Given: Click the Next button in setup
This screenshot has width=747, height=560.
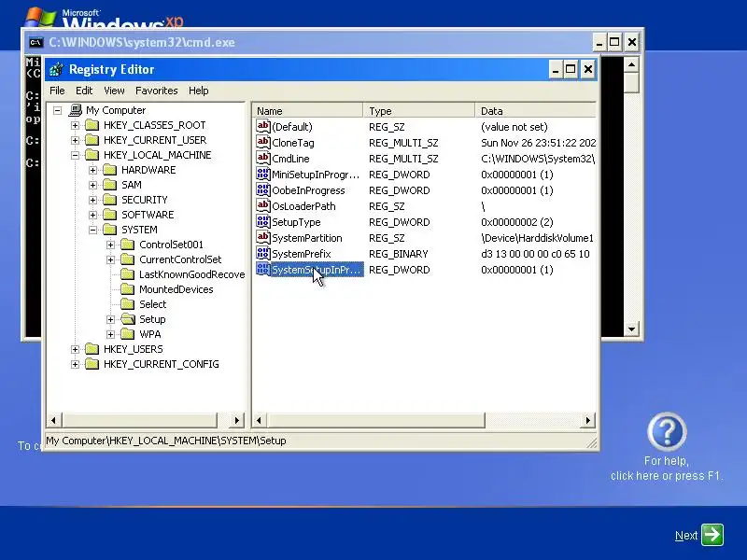Looking at the screenshot, I should 698,535.
